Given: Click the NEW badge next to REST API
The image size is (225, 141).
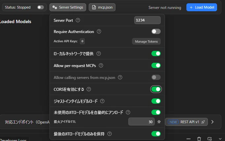Looking at the screenshot, I should (x=173, y=122).
